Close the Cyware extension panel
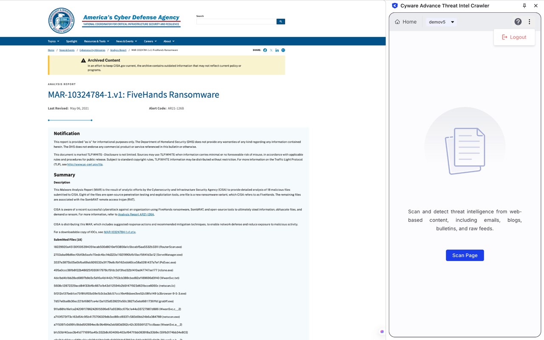The image size is (544, 340). 536,6
